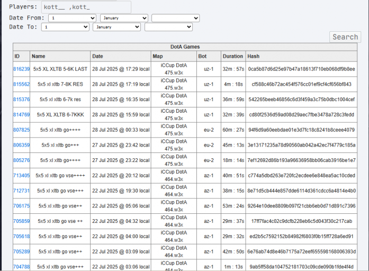Click the Date column header
369x271 pixels.
tap(121, 56)
